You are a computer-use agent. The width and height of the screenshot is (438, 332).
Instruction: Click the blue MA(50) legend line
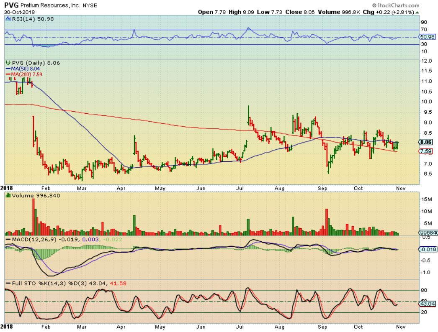tap(8, 69)
